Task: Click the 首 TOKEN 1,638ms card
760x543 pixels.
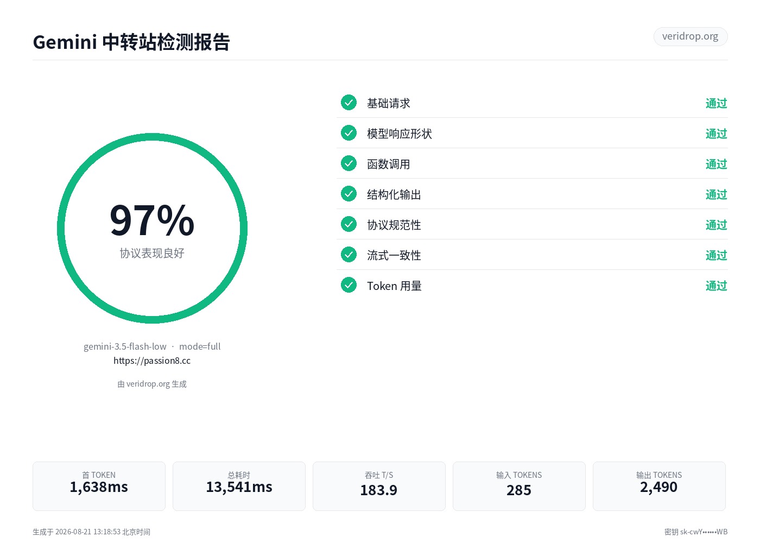Action: click(99, 486)
